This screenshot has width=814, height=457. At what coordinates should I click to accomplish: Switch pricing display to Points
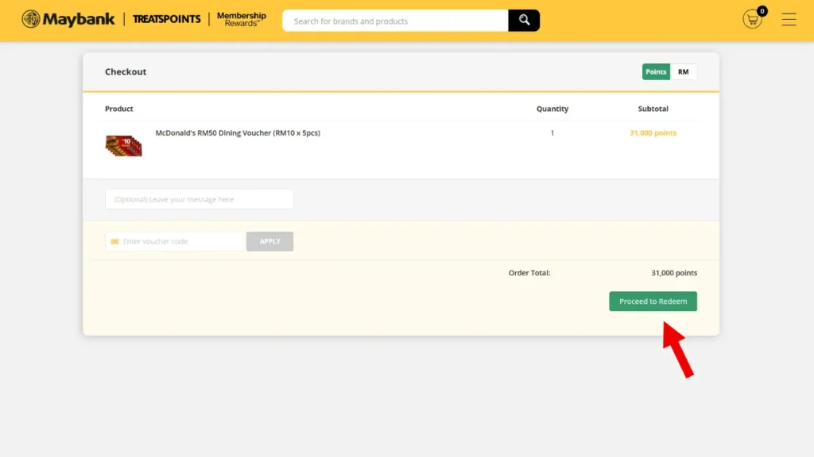[x=656, y=72]
